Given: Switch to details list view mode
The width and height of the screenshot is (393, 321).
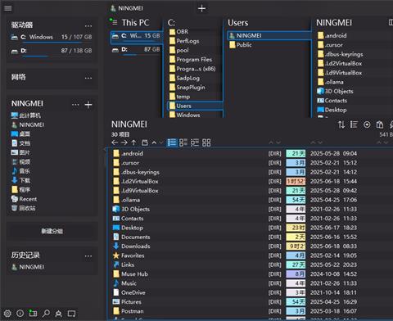Looking at the screenshot, I should [172, 142].
